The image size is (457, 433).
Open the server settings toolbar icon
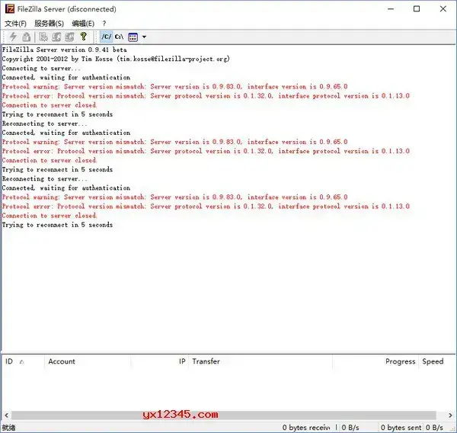coord(43,37)
